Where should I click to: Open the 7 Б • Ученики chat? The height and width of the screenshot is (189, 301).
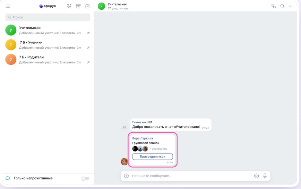point(48,45)
